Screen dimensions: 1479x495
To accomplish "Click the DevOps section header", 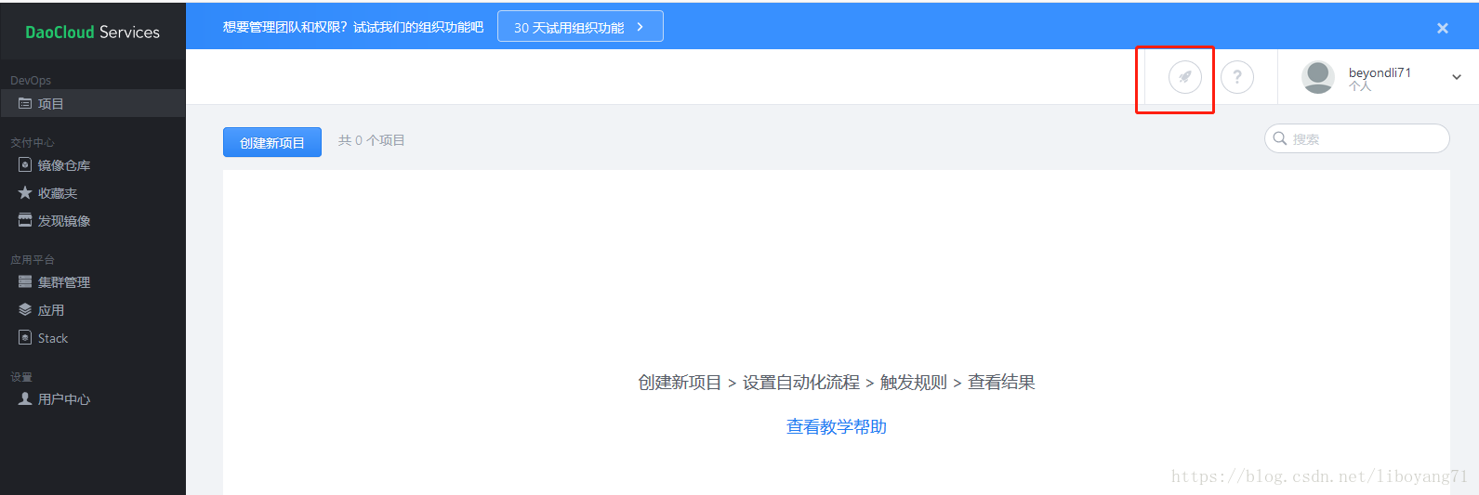I will point(31,81).
